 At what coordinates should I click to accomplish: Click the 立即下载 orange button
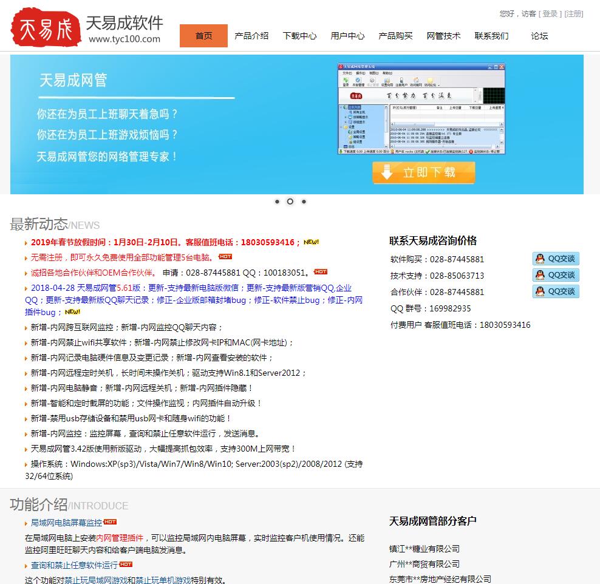(424, 172)
